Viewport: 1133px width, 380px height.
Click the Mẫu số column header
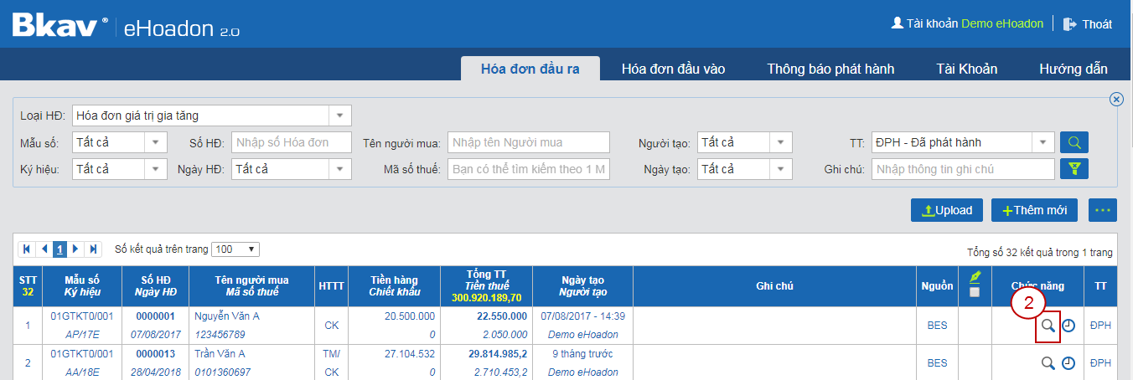point(81,286)
